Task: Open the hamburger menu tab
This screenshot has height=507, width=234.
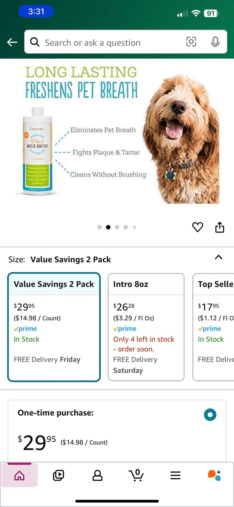Action: click(175, 475)
